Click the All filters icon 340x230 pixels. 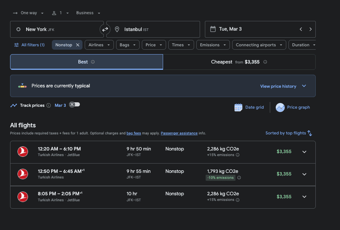[16, 45]
